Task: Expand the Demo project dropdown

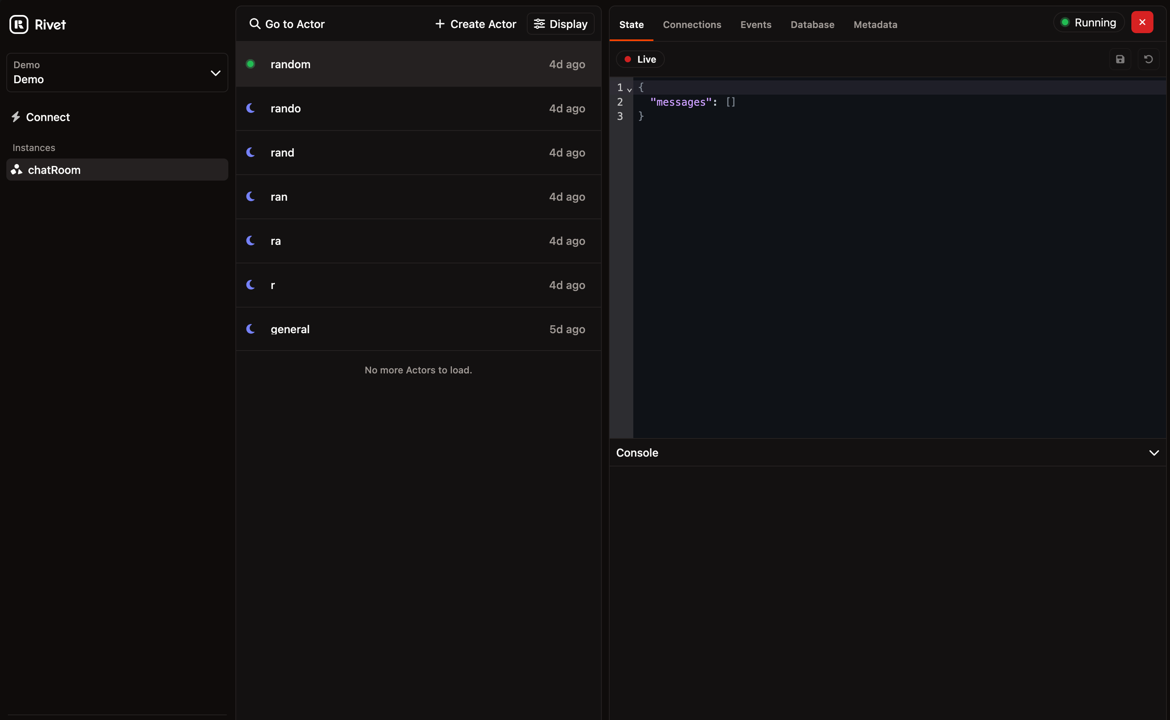Action: point(215,73)
